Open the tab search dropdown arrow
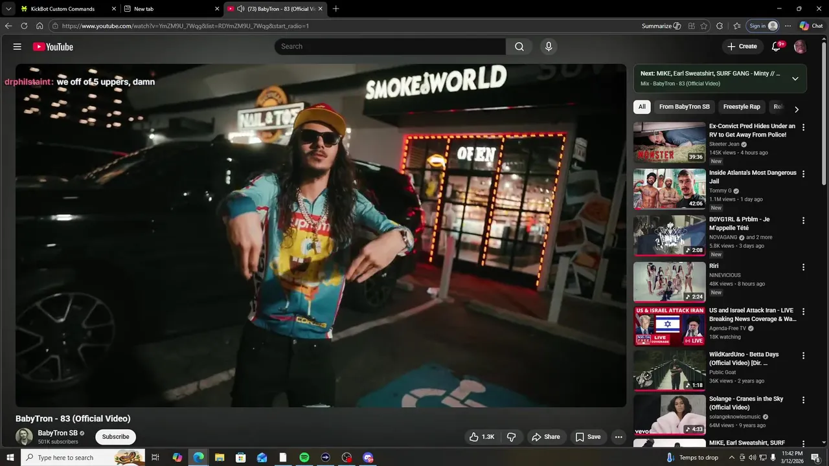 [x=8, y=9]
